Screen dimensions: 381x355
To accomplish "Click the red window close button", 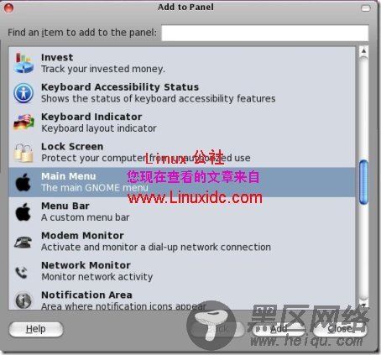I will pyautogui.click(x=8, y=8).
